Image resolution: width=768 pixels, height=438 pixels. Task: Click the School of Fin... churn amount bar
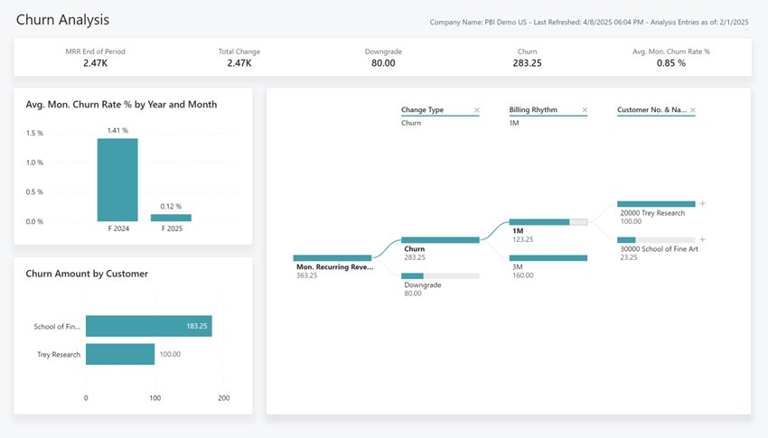tap(149, 326)
